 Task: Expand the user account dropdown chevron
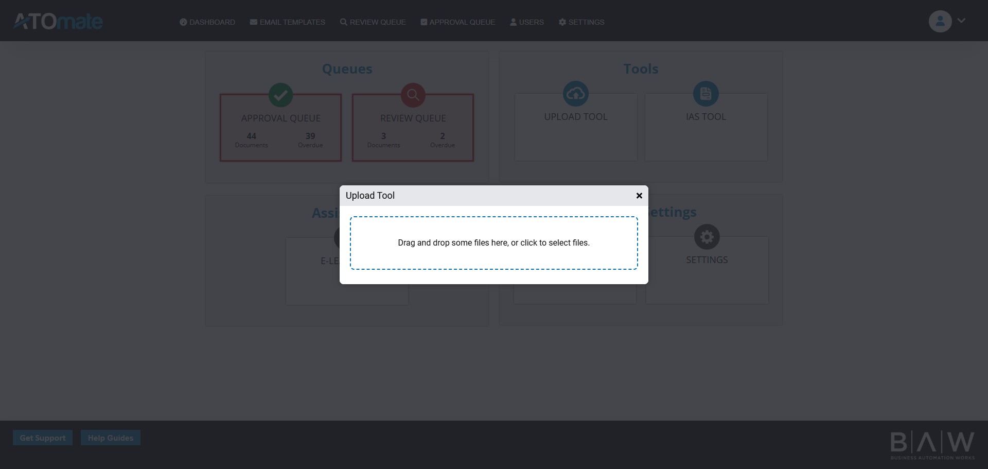[x=961, y=21]
